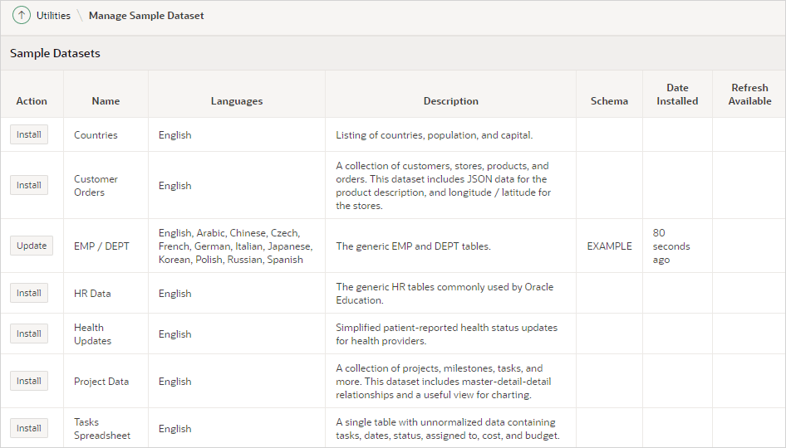Open the Utilities breadcrumb link
Viewport: 786px width, 448px height.
pyautogui.click(x=53, y=16)
